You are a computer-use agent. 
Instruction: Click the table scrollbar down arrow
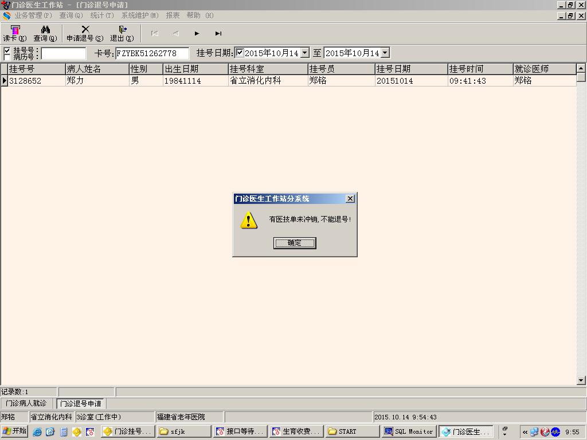click(x=581, y=380)
